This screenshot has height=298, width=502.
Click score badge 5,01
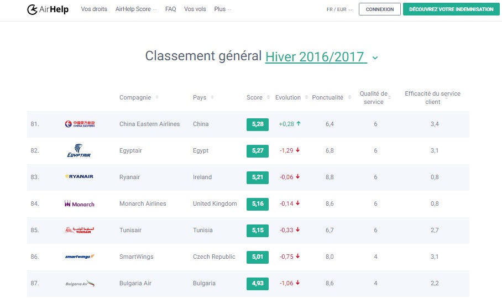pyautogui.click(x=258, y=257)
